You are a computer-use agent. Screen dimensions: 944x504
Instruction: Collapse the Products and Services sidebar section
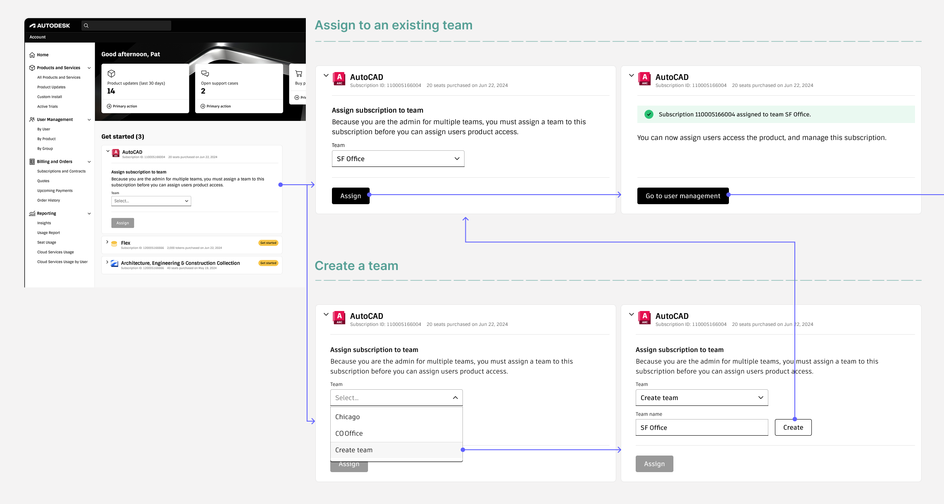tap(89, 68)
